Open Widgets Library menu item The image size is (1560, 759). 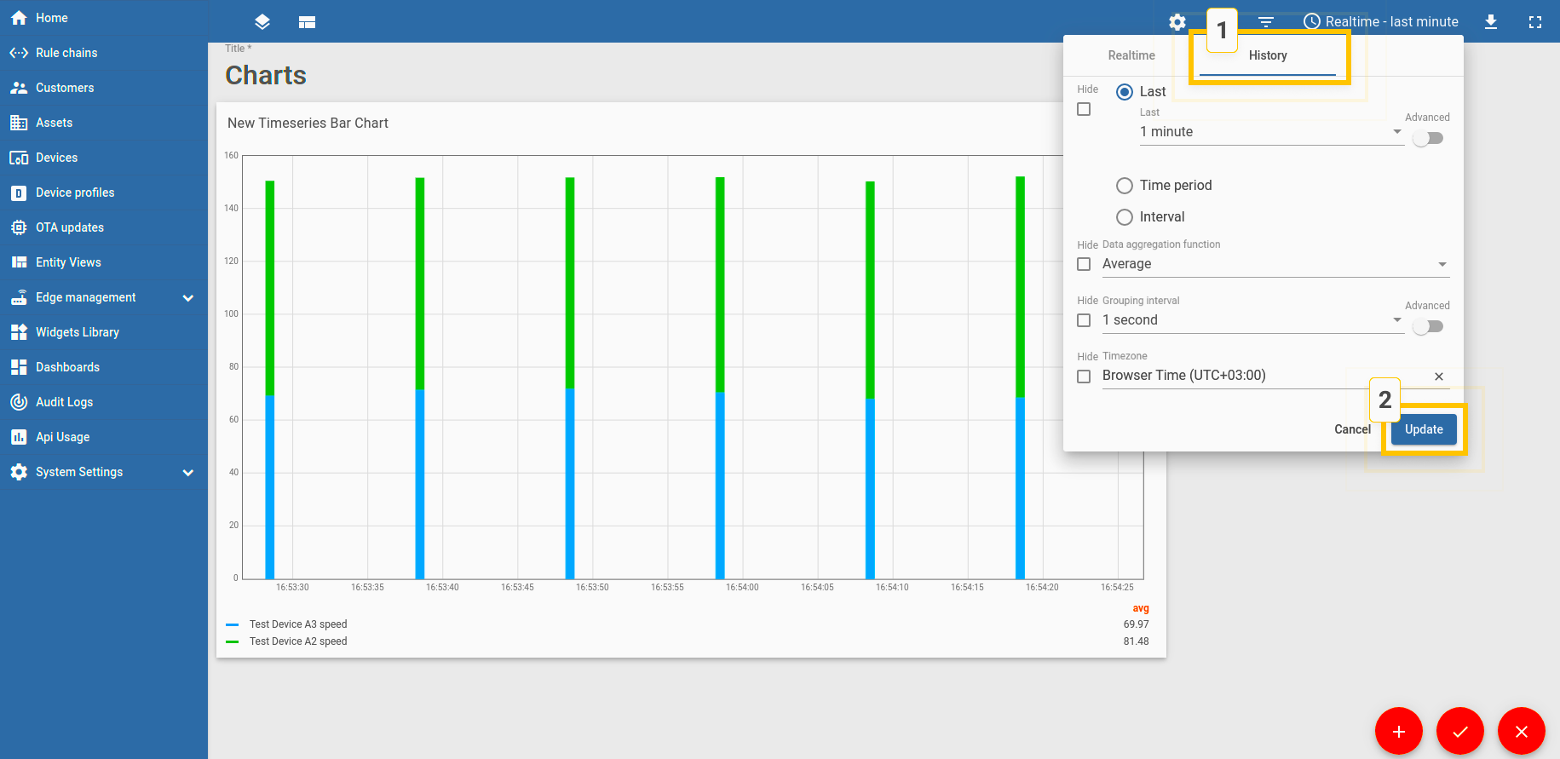pyautogui.click(x=104, y=332)
